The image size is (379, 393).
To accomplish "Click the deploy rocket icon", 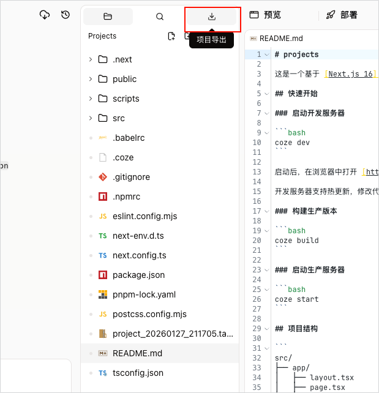I will click(x=331, y=15).
